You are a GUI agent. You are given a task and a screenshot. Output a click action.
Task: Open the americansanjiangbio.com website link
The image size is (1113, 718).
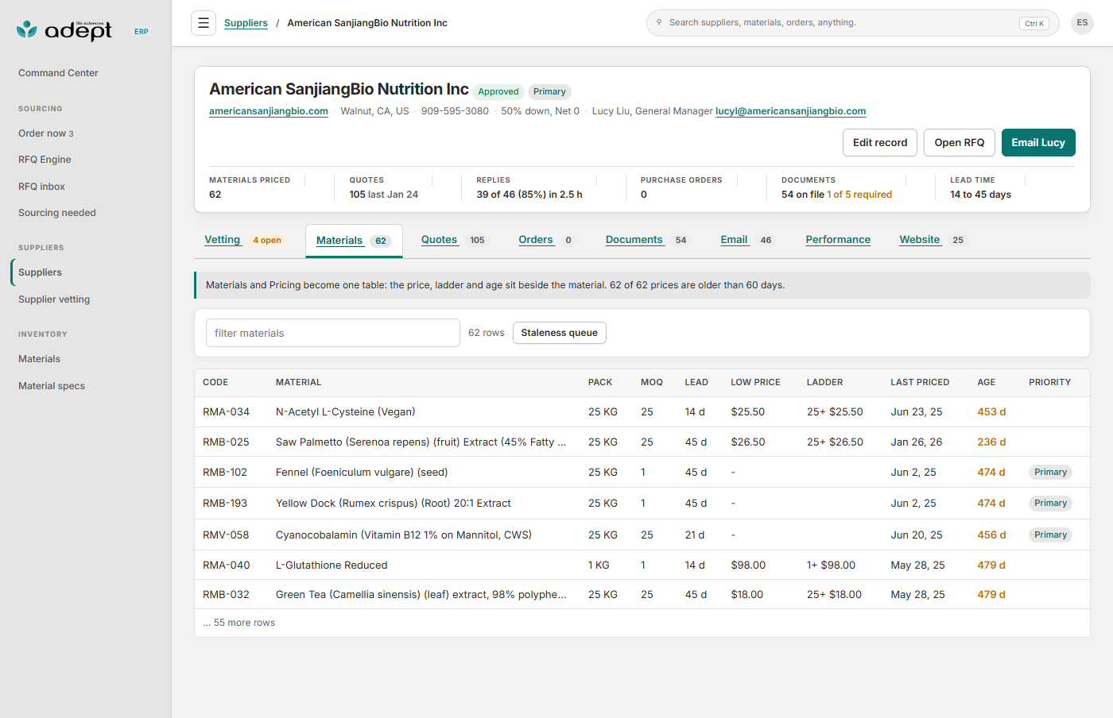click(269, 111)
